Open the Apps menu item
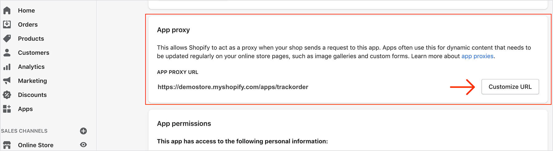 [25, 109]
